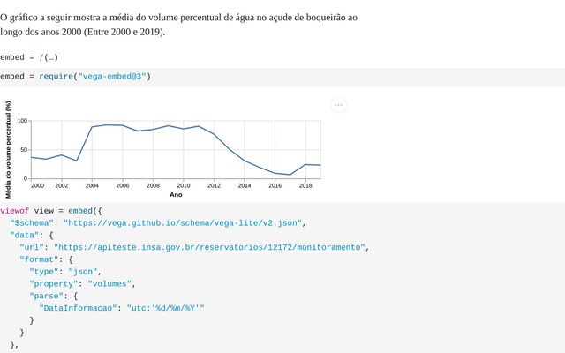Click the chart line's low point near 2017
Viewport: 565px width, 353px height.
pyautogui.click(x=290, y=175)
